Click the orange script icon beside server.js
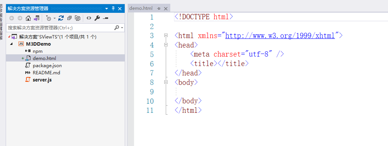 tap(28, 80)
